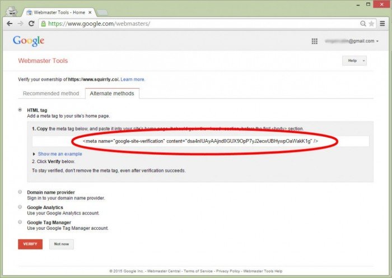Select the HTML tag radio button
The width and height of the screenshot is (392, 278).
(x=21, y=110)
